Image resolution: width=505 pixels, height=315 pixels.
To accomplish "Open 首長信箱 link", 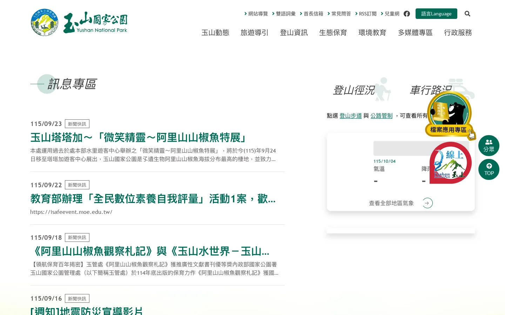I will tap(311, 14).
